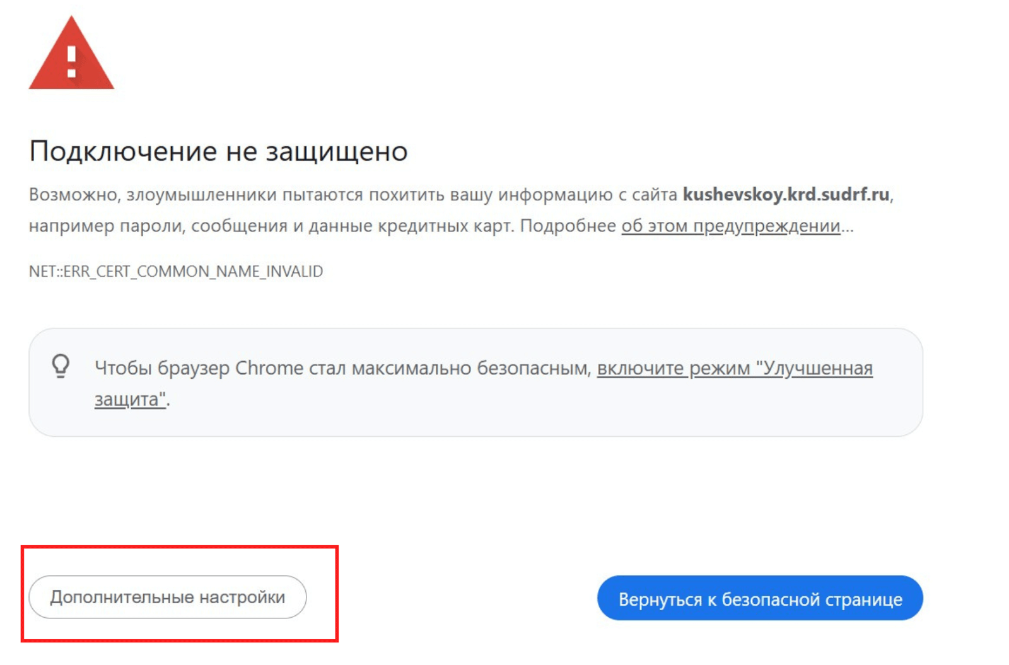Click the "Подключение не защищено" heading
The width and height of the screenshot is (1009, 665).
click(x=218, y=151)
